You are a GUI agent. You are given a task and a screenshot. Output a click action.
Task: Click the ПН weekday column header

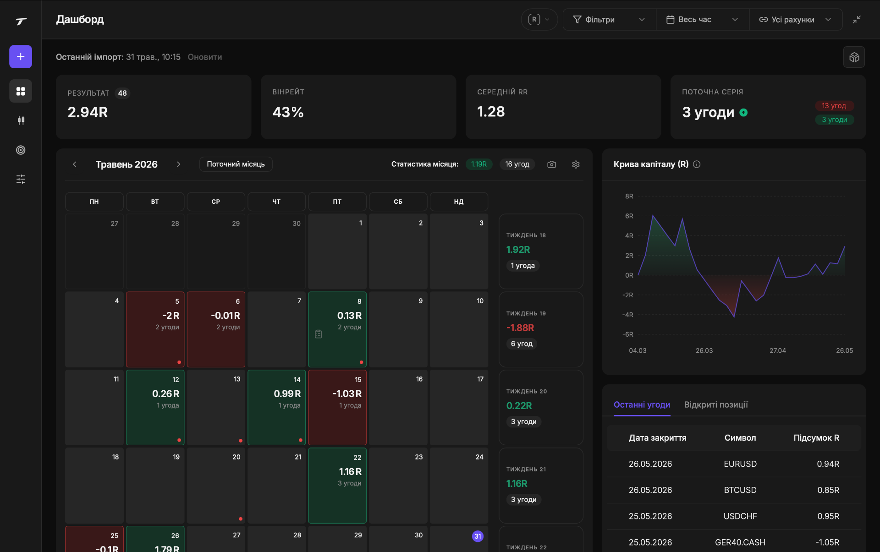click(94, 202)
